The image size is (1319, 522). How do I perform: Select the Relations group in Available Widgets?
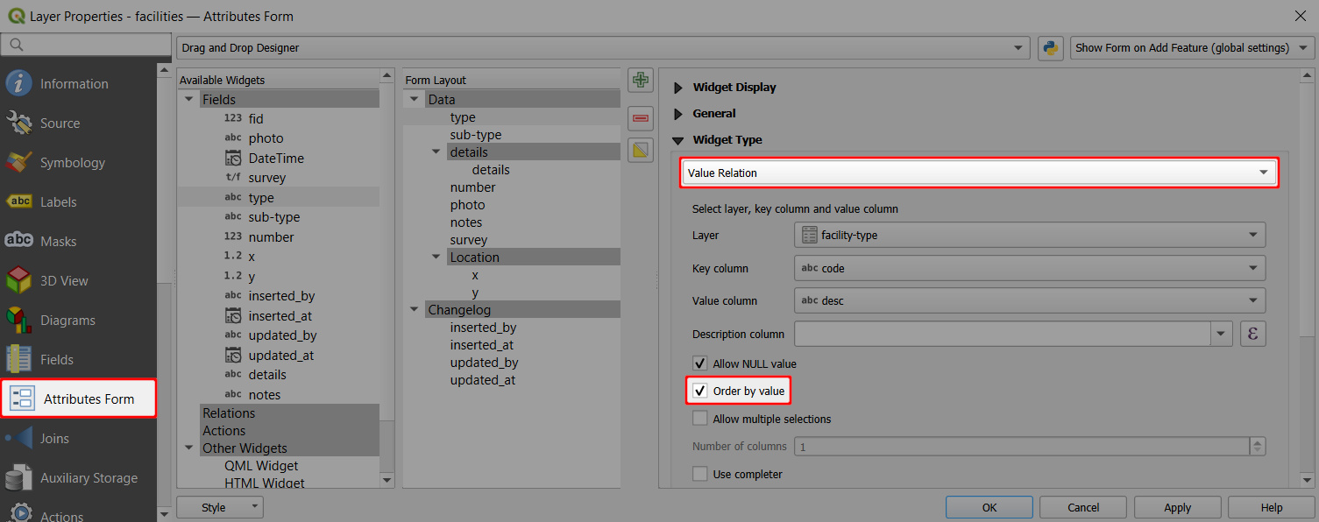click(229, 413)
